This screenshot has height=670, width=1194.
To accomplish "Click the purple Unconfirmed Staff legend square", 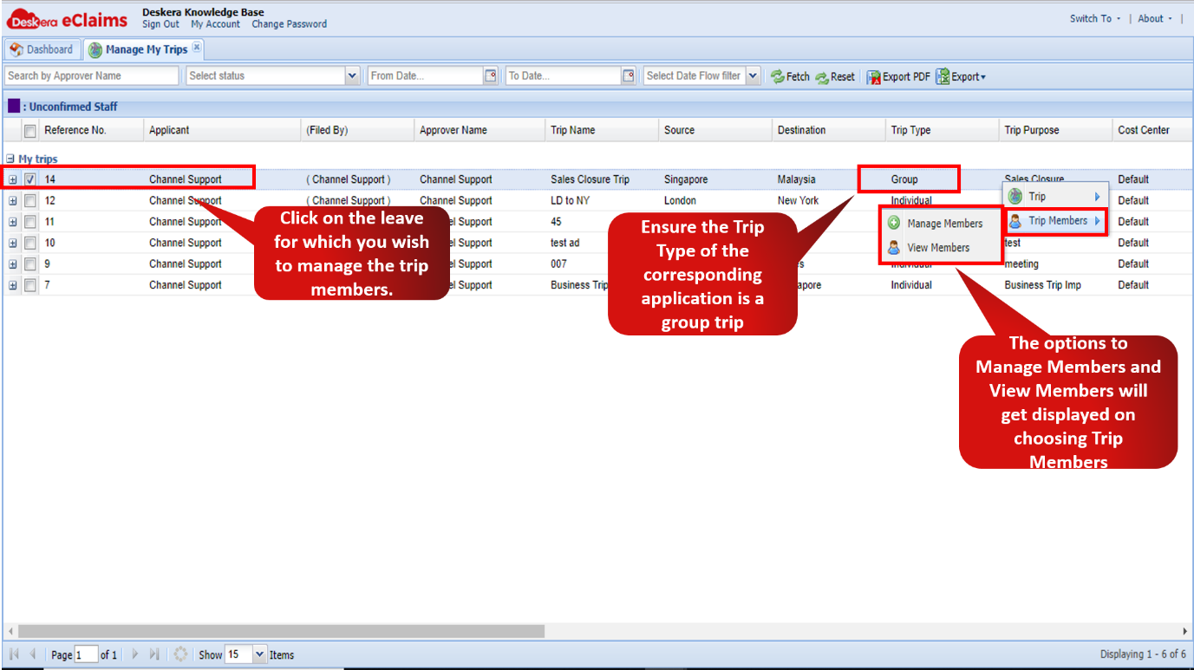I will click(x=14, y=107).
